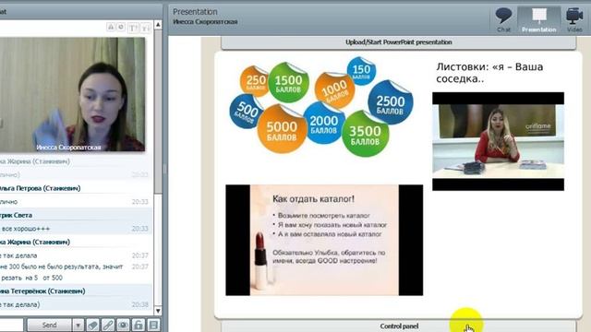Click the 3500 баллов green sticker
This screenshot has height=332, width=591.
point(365,134)
